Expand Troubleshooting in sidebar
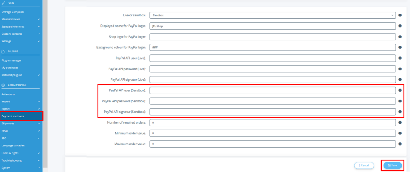This screenshot has width=410, height=172. (39, 160)
